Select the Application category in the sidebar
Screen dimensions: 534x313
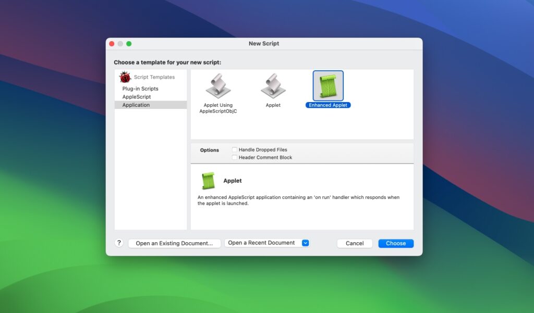click(x=136, y=105)
